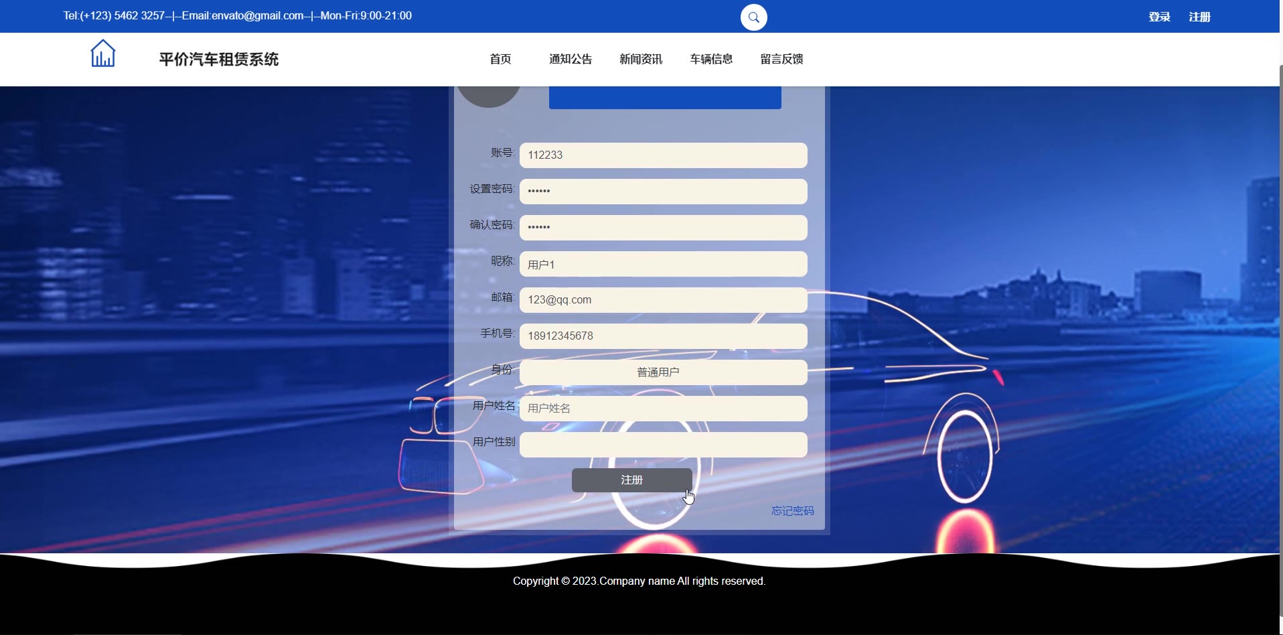Click the Tel and Email contact text
Viewport: 1283px width, 635px height.
(x=238, y=15)
